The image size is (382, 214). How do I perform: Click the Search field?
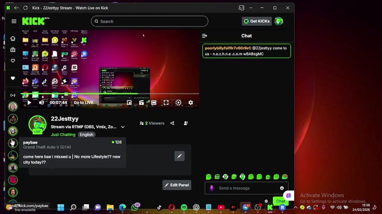tap(149, 21)
